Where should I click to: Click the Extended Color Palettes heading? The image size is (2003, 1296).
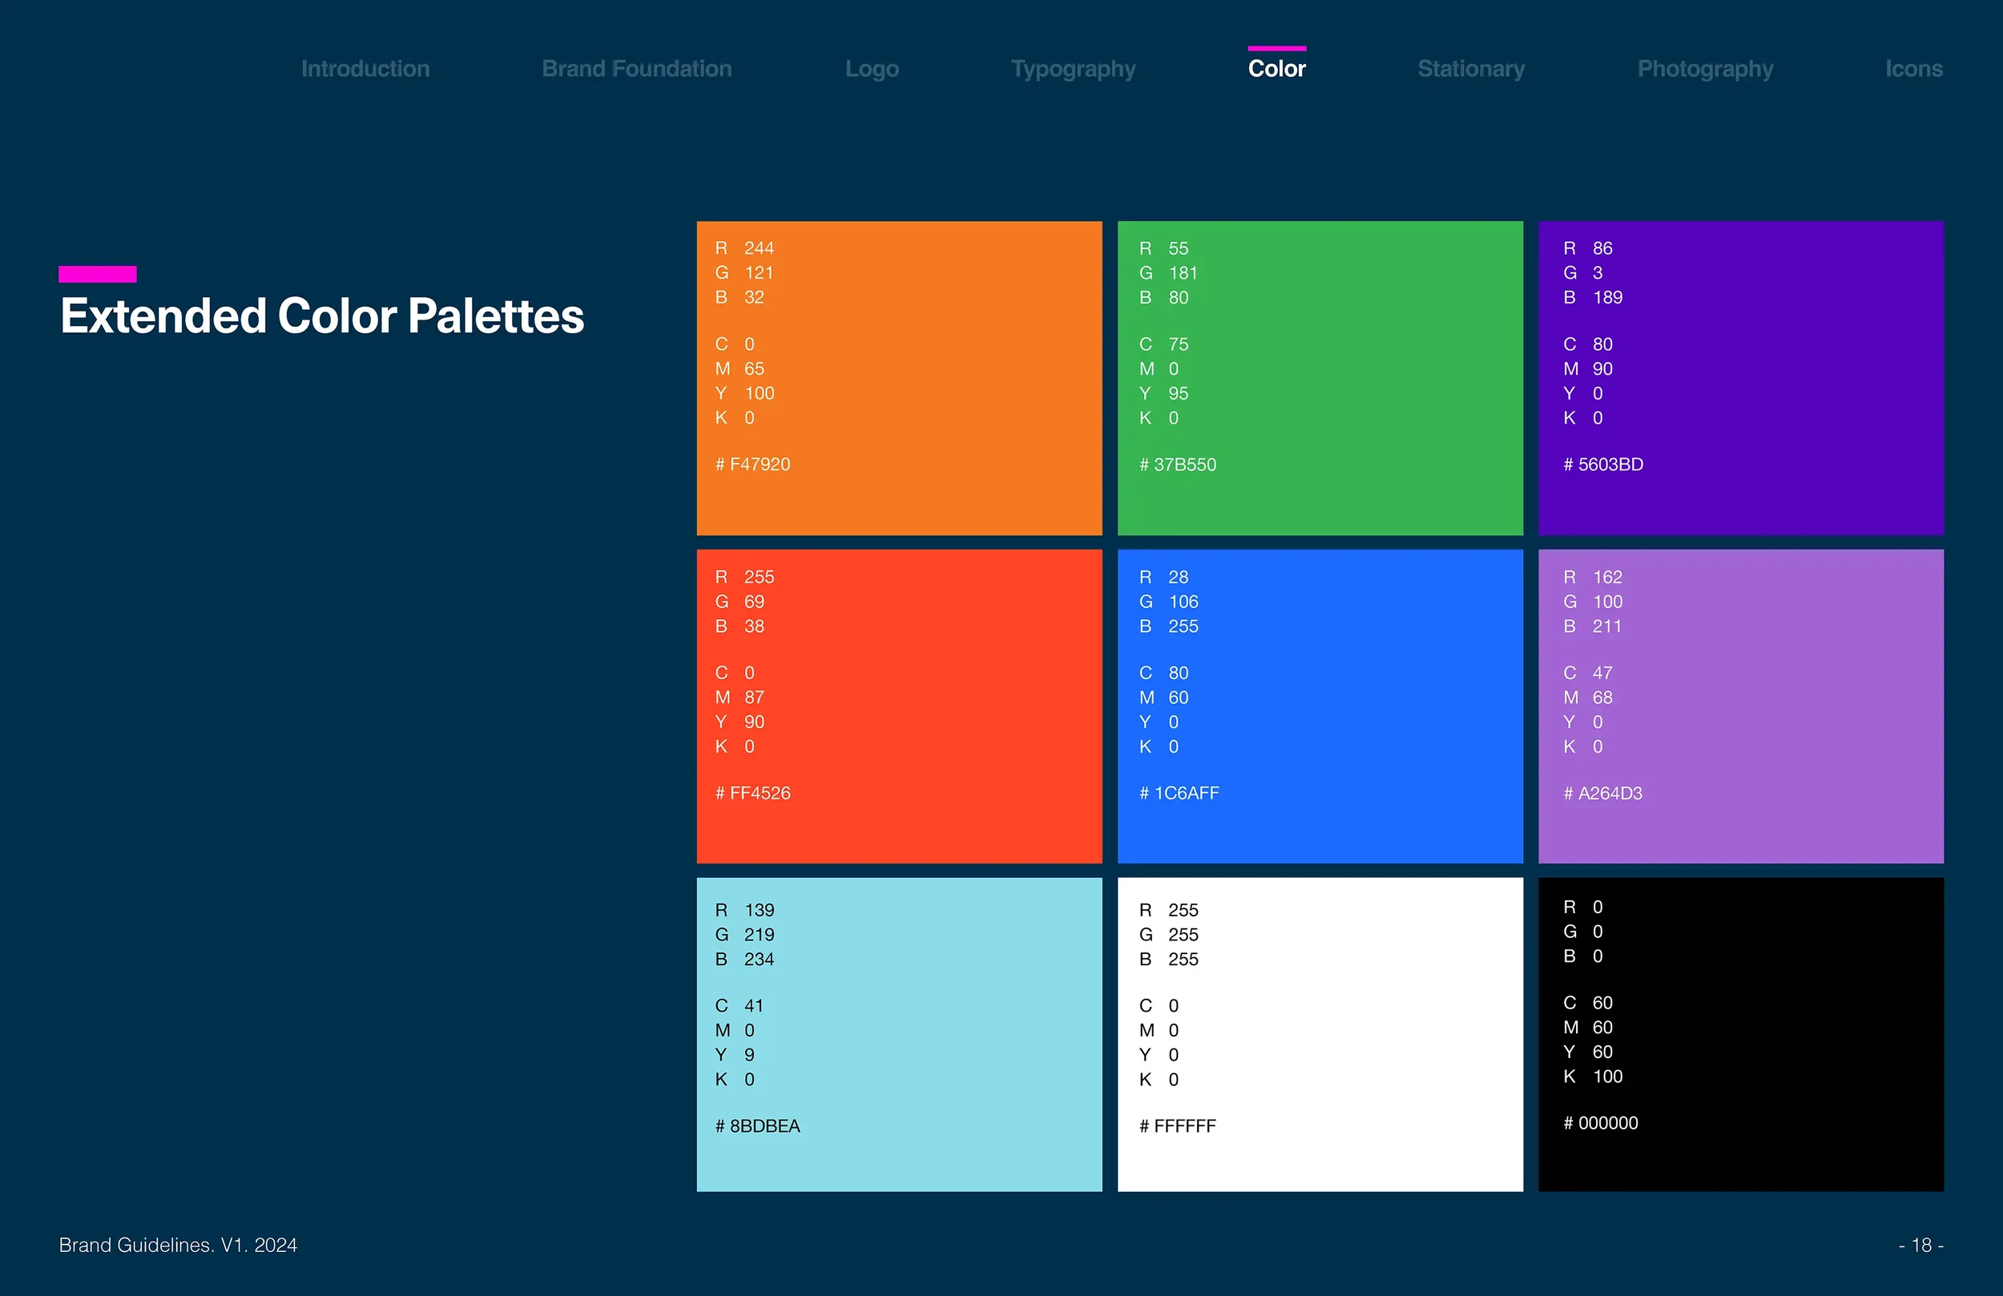321,316
